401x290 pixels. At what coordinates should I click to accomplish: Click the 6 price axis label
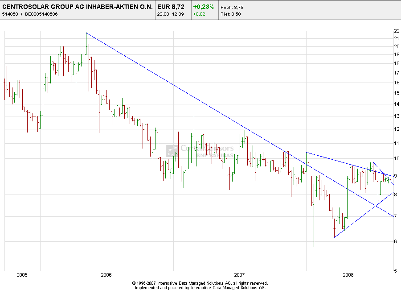click(395, 241)
